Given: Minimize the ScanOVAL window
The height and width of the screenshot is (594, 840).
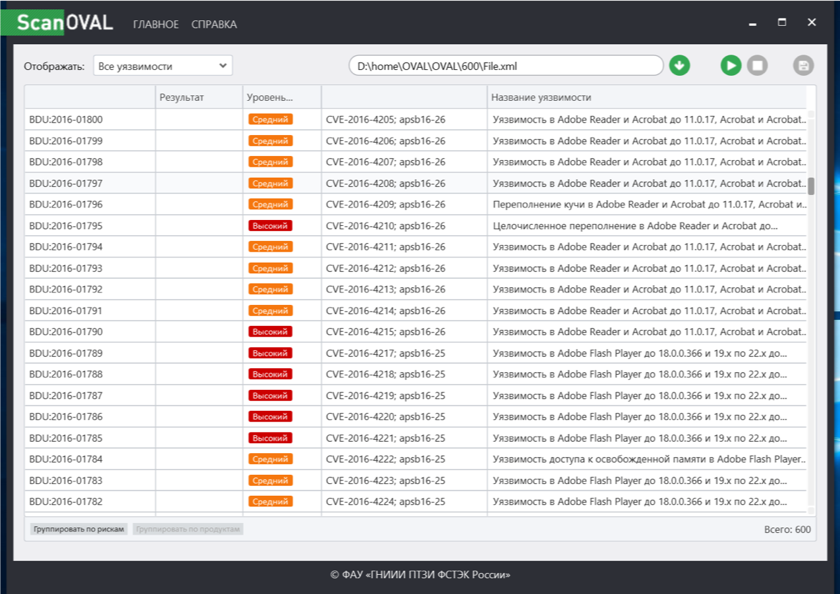Looking at the screenshot, I should [753, 22].
